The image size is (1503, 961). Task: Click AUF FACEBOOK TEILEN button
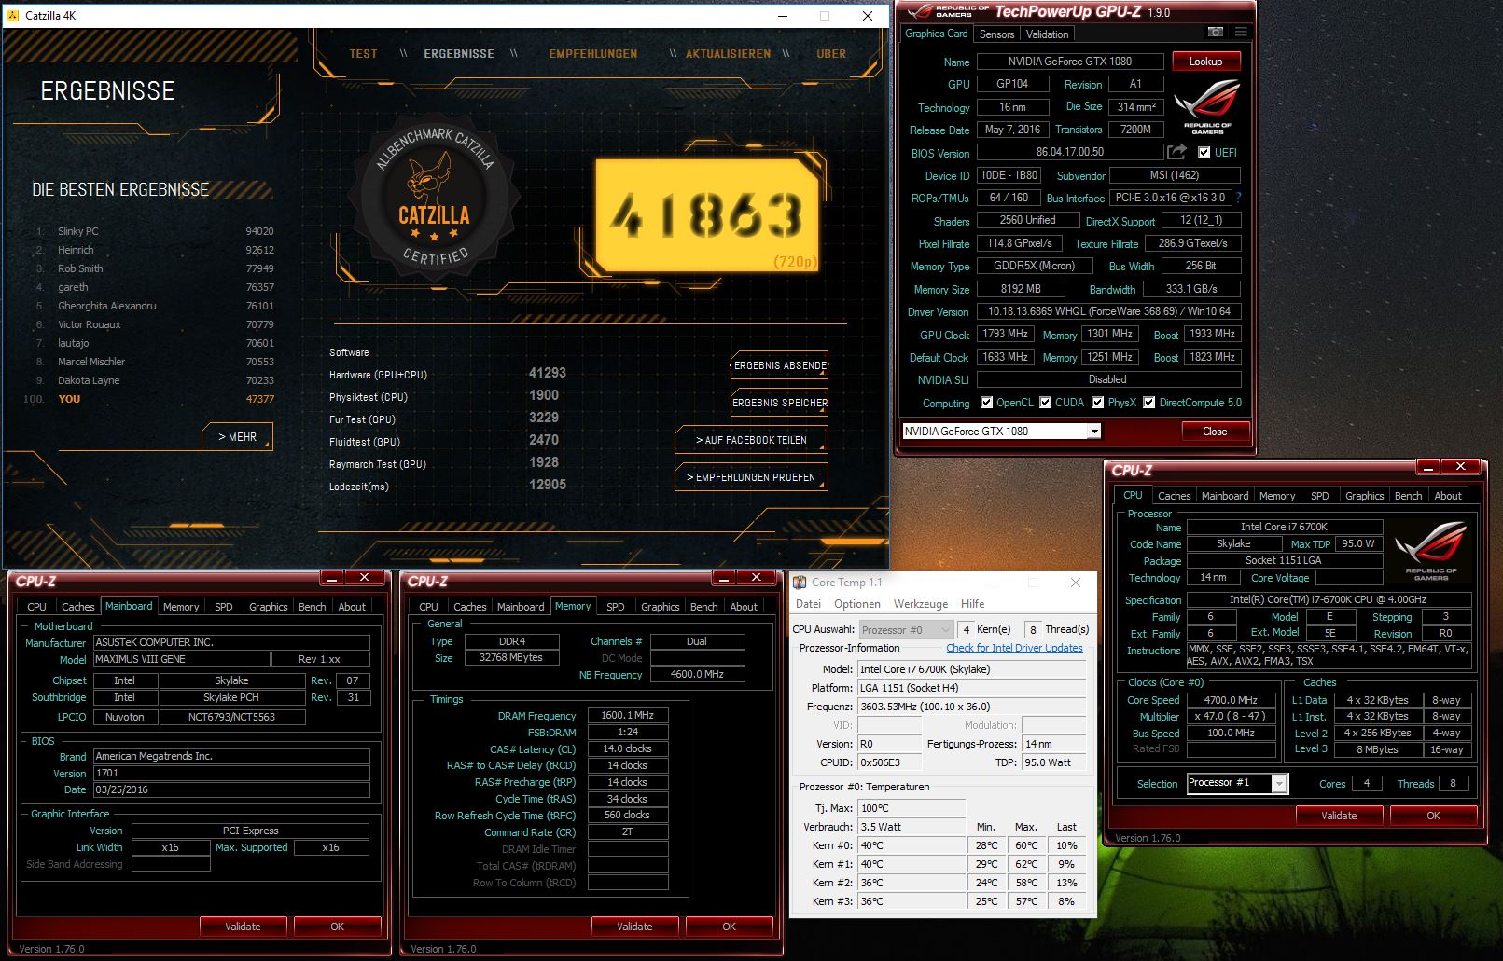click(x=751, y=440)
